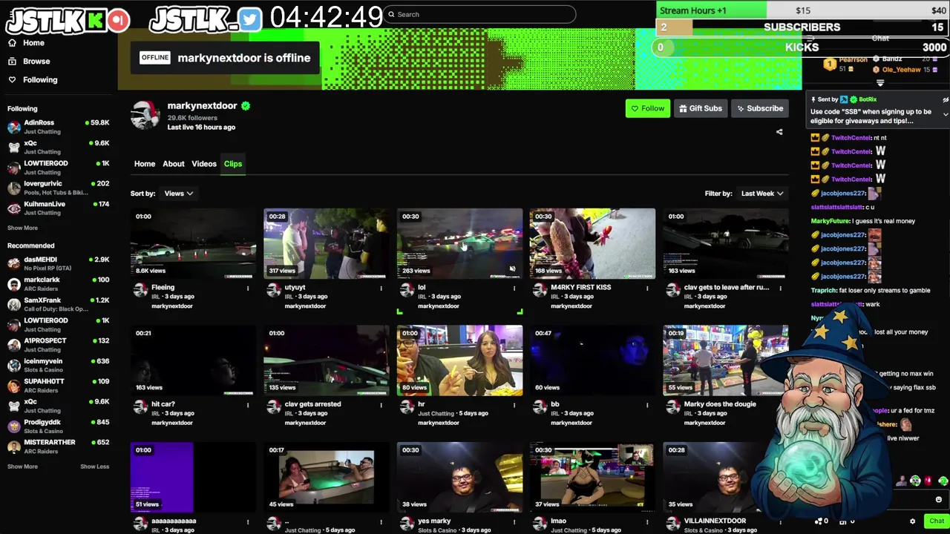The image size is (950, 534).
Task: Open options menu for bb clip
Action: (647, 405)
